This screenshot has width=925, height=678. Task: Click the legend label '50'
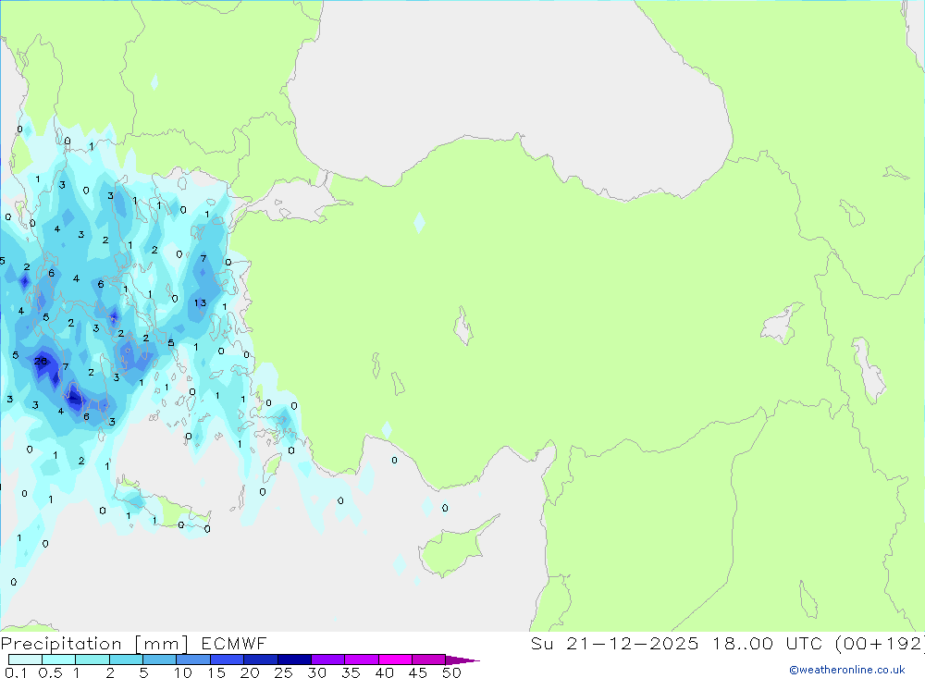(452, 672)
